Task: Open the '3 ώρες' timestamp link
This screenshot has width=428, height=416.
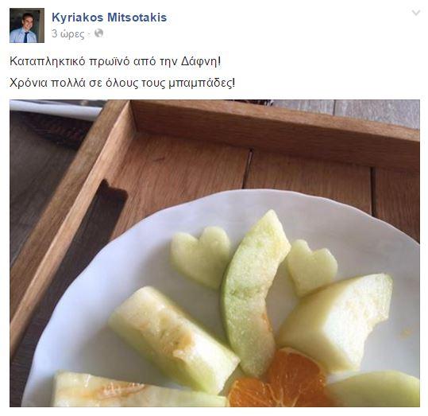Action: [68, 33]
